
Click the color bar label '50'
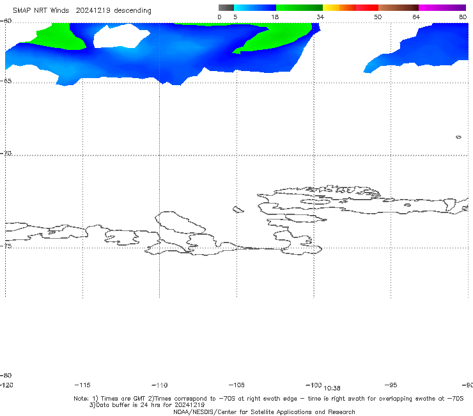tap(378, 17)
